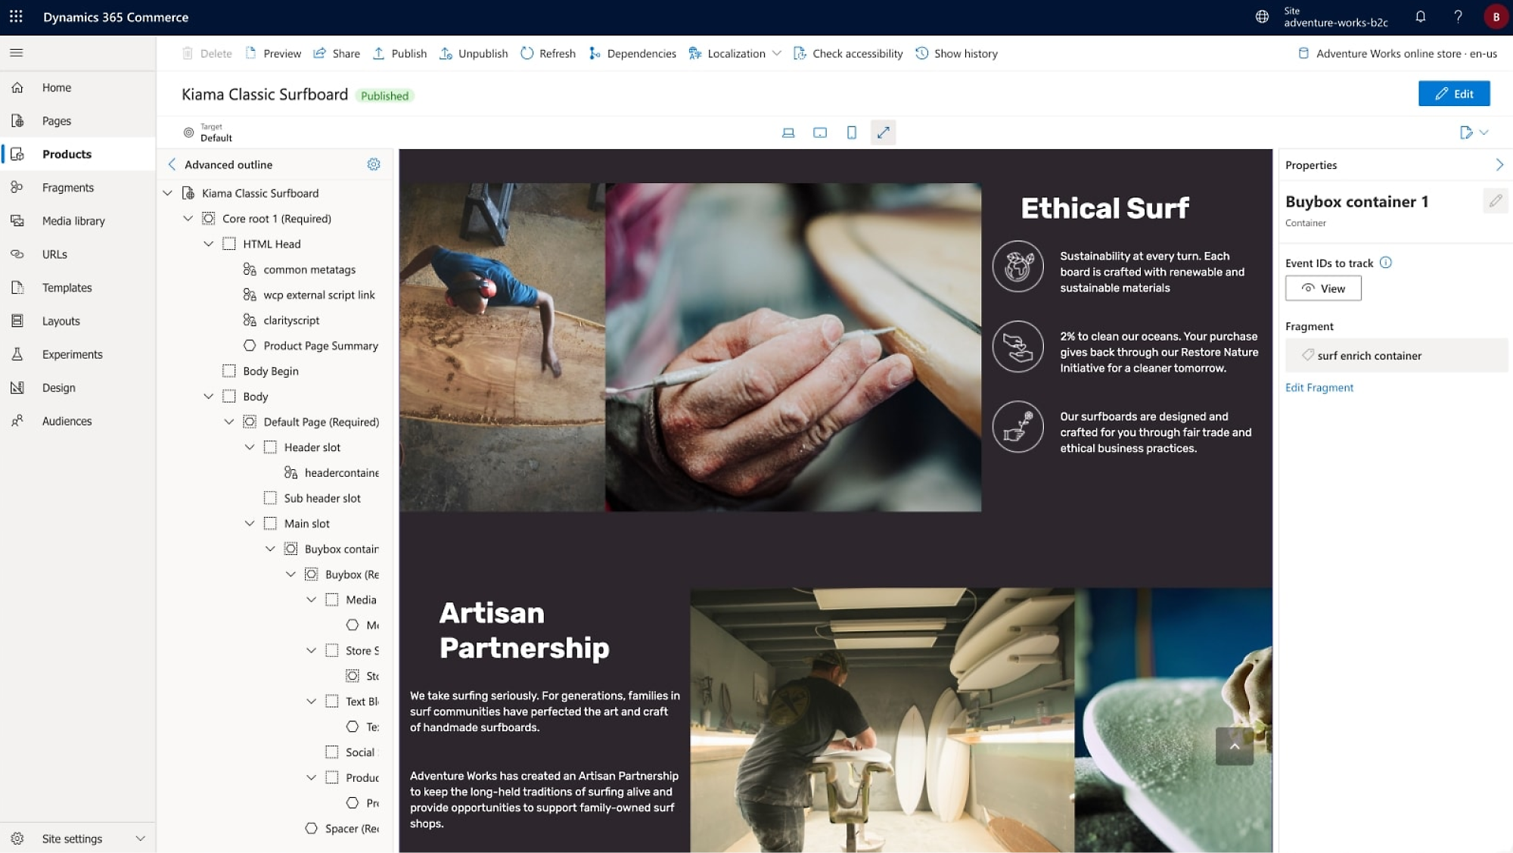
Task: Toggle checkbox next to Header slot
Action: tap(269, 447)
